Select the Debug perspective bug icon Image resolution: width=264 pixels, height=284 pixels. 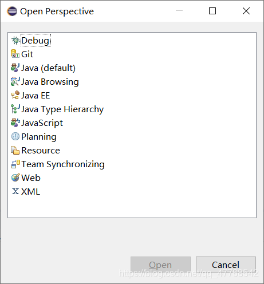pos(15,41)
